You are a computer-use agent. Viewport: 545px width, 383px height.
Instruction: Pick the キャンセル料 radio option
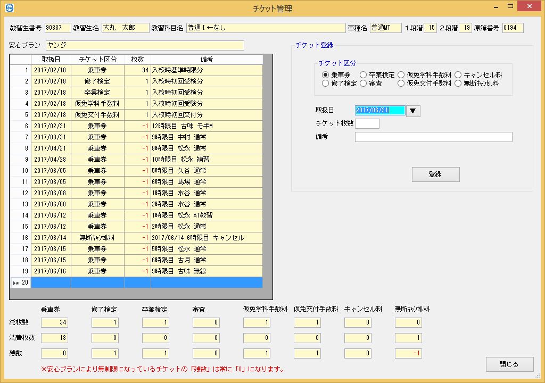pyautogui.click(x=458, y=75)
